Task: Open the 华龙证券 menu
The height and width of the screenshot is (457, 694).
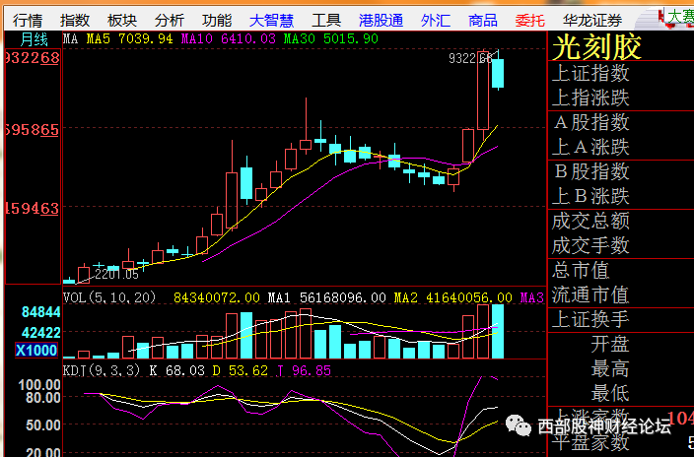Action: pyautogui.click(x=592, y=20)
